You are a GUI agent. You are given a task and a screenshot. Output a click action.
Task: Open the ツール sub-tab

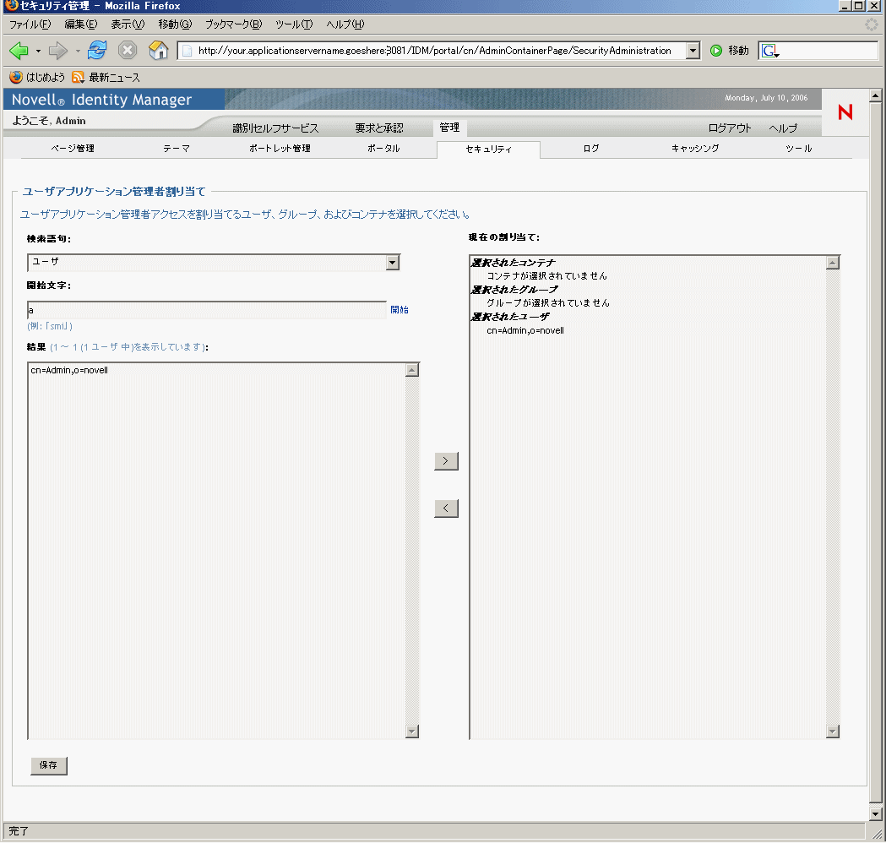tap(798, 149)
